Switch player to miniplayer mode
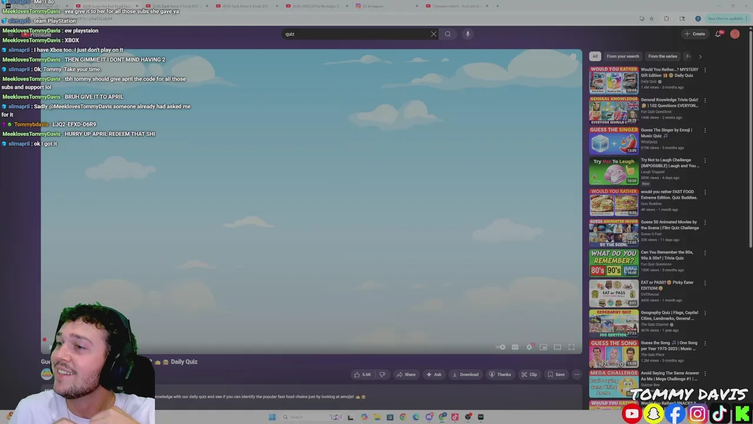 [544, 347]
